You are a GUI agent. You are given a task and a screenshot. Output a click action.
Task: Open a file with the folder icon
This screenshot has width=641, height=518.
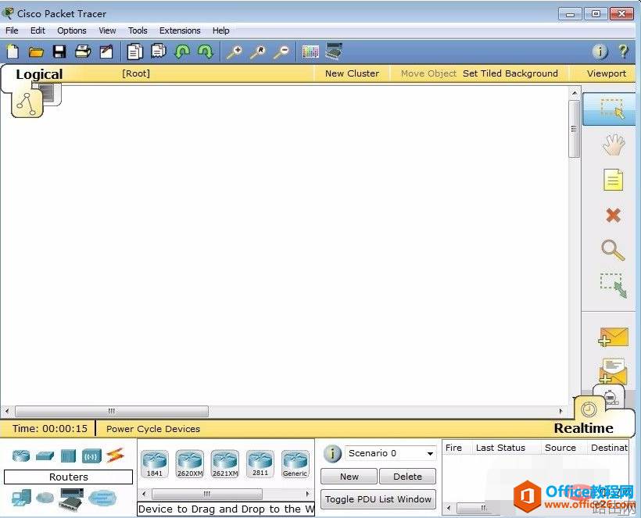[x=37, y=52]
